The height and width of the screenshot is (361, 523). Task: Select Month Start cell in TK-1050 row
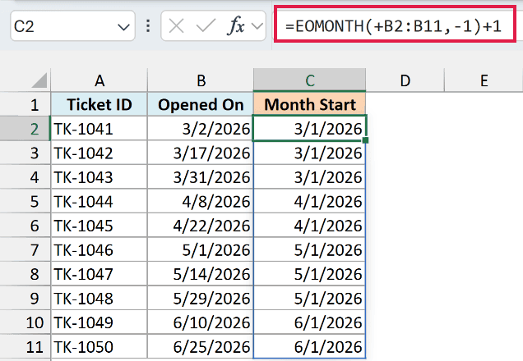[x=309, y=347]
